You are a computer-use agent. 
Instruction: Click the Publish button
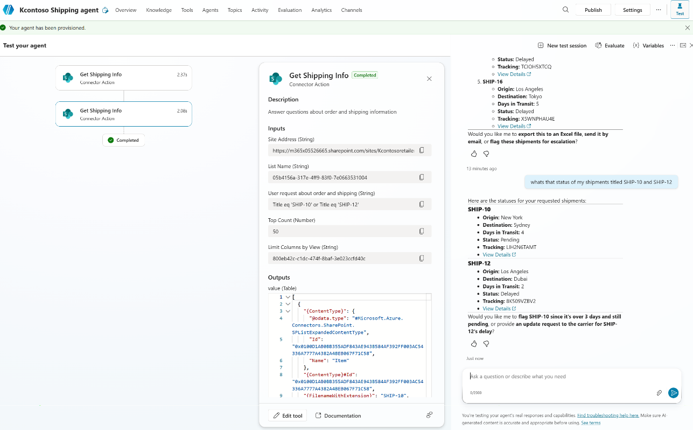click(593, 10)
